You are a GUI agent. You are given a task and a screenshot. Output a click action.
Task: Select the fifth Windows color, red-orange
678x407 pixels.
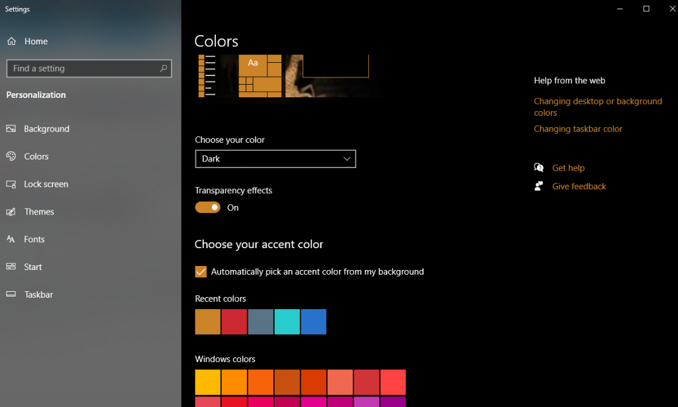313,382
